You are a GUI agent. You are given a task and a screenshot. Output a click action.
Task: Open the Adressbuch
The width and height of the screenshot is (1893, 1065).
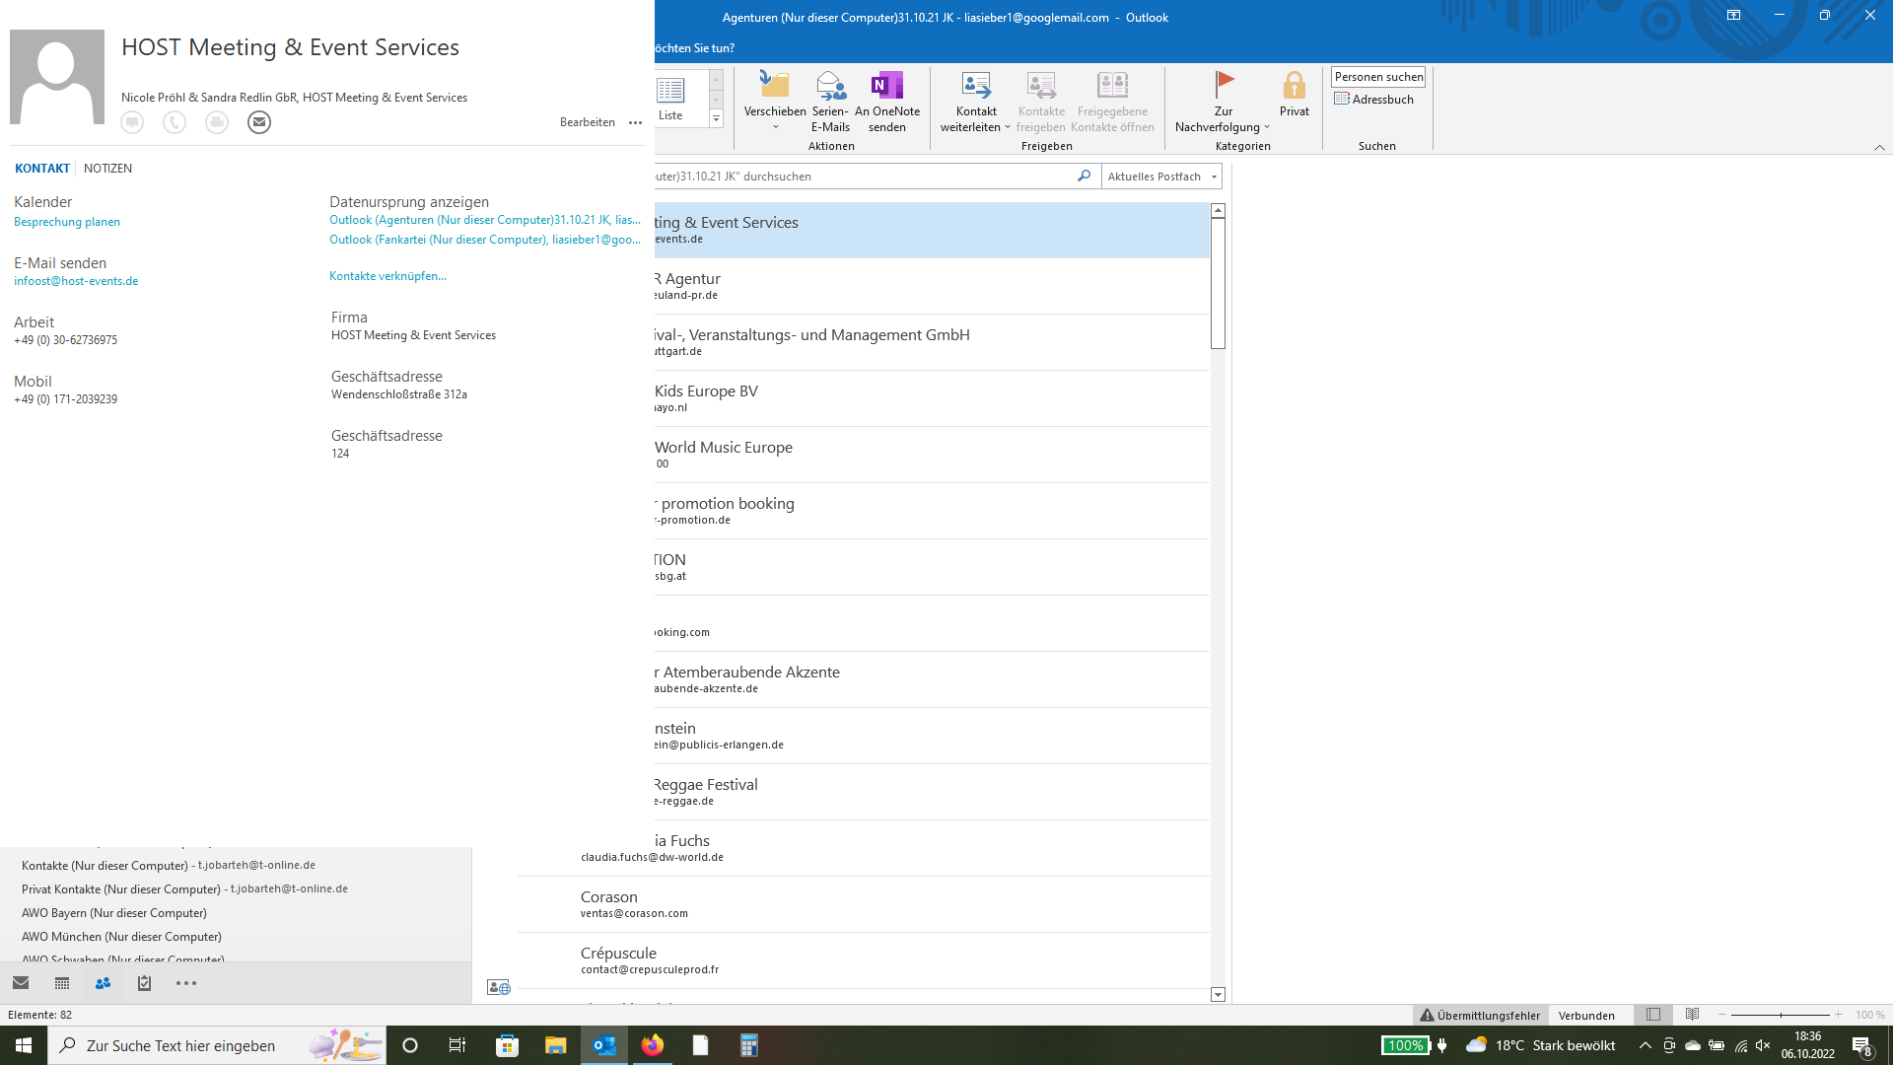(x=1373, y=100)
